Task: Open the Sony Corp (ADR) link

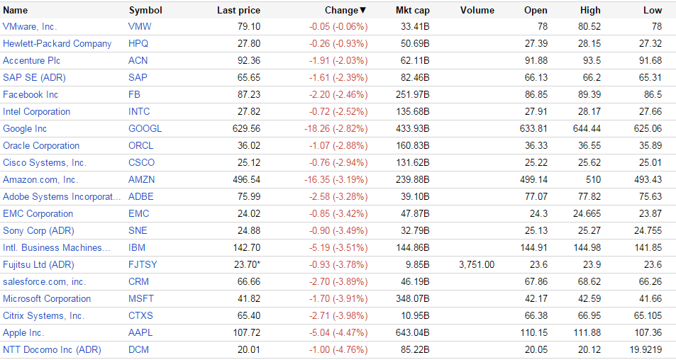Action: point(38,230)
